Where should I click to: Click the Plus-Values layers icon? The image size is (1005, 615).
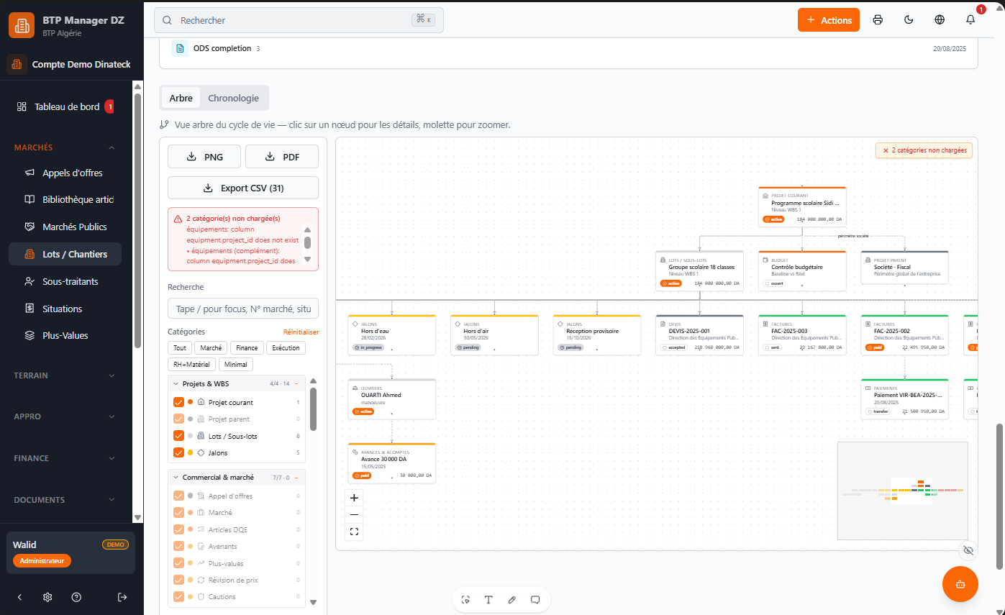pos(29,335)
